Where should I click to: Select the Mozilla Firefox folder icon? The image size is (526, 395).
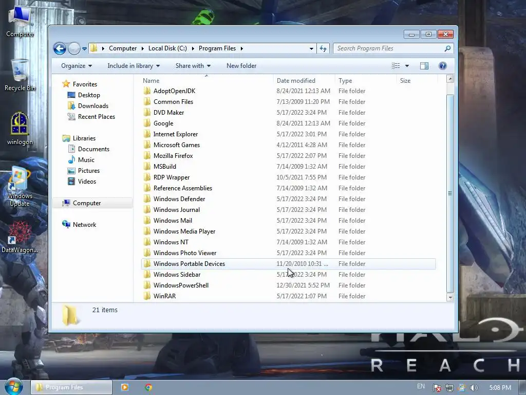pos(147,155)
